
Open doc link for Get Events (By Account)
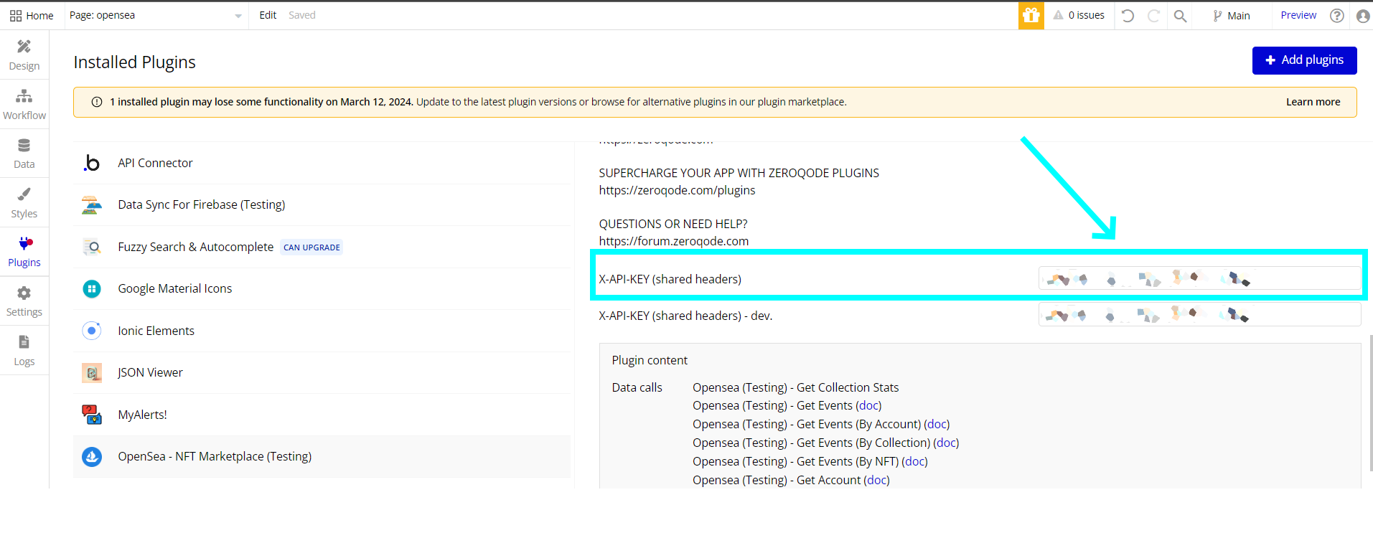(x=937, y=425)
